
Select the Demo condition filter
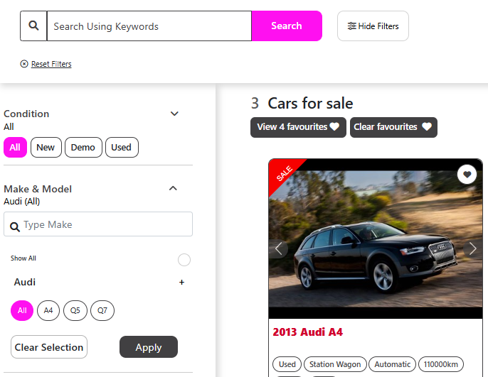(83, 148)
